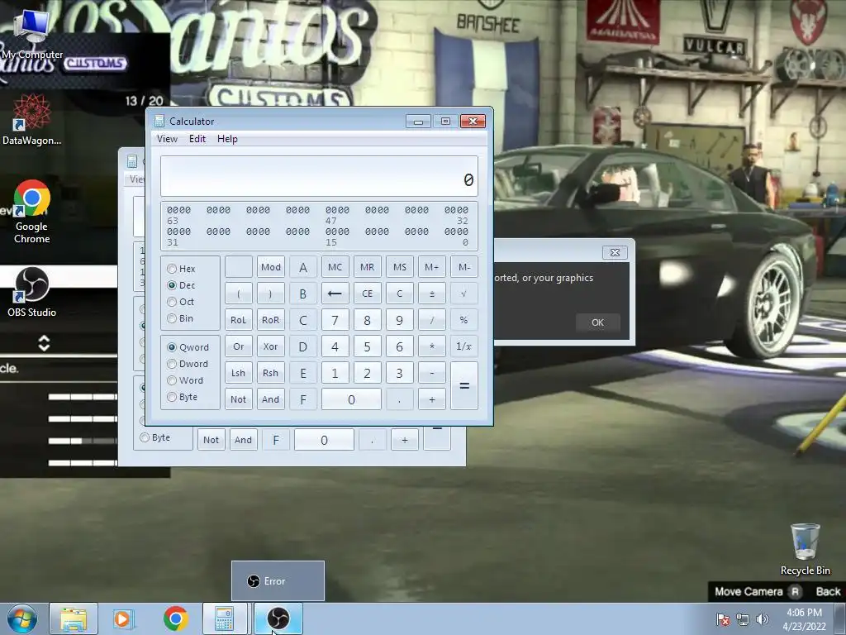846x635 pixels.
Task: Click the volume speaker tray icon
Action: pyautogui.click(x=762, y=619)
